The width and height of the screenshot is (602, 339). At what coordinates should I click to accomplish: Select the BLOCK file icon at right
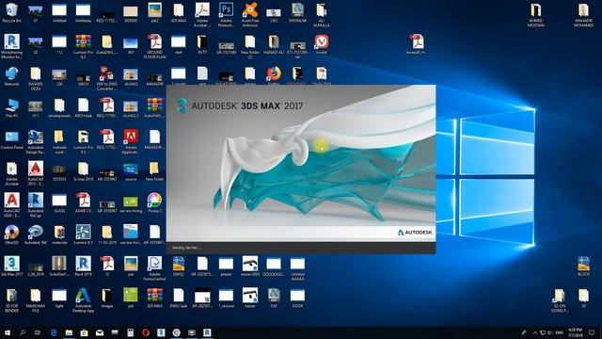coord(583,266)
